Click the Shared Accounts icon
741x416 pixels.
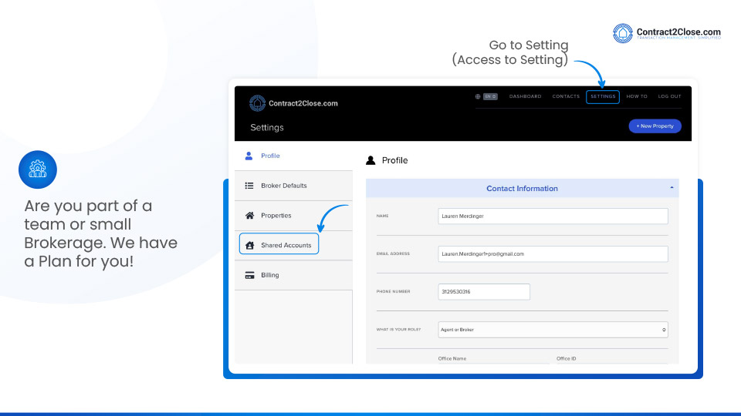(x=249, y=246)
